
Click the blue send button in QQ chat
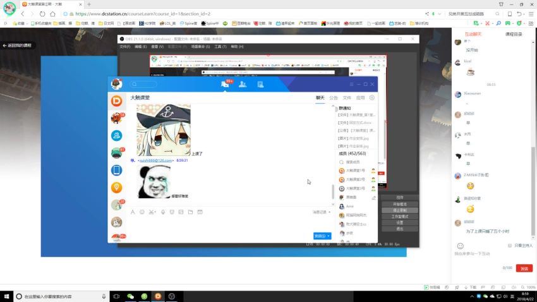tap(320, 236)
